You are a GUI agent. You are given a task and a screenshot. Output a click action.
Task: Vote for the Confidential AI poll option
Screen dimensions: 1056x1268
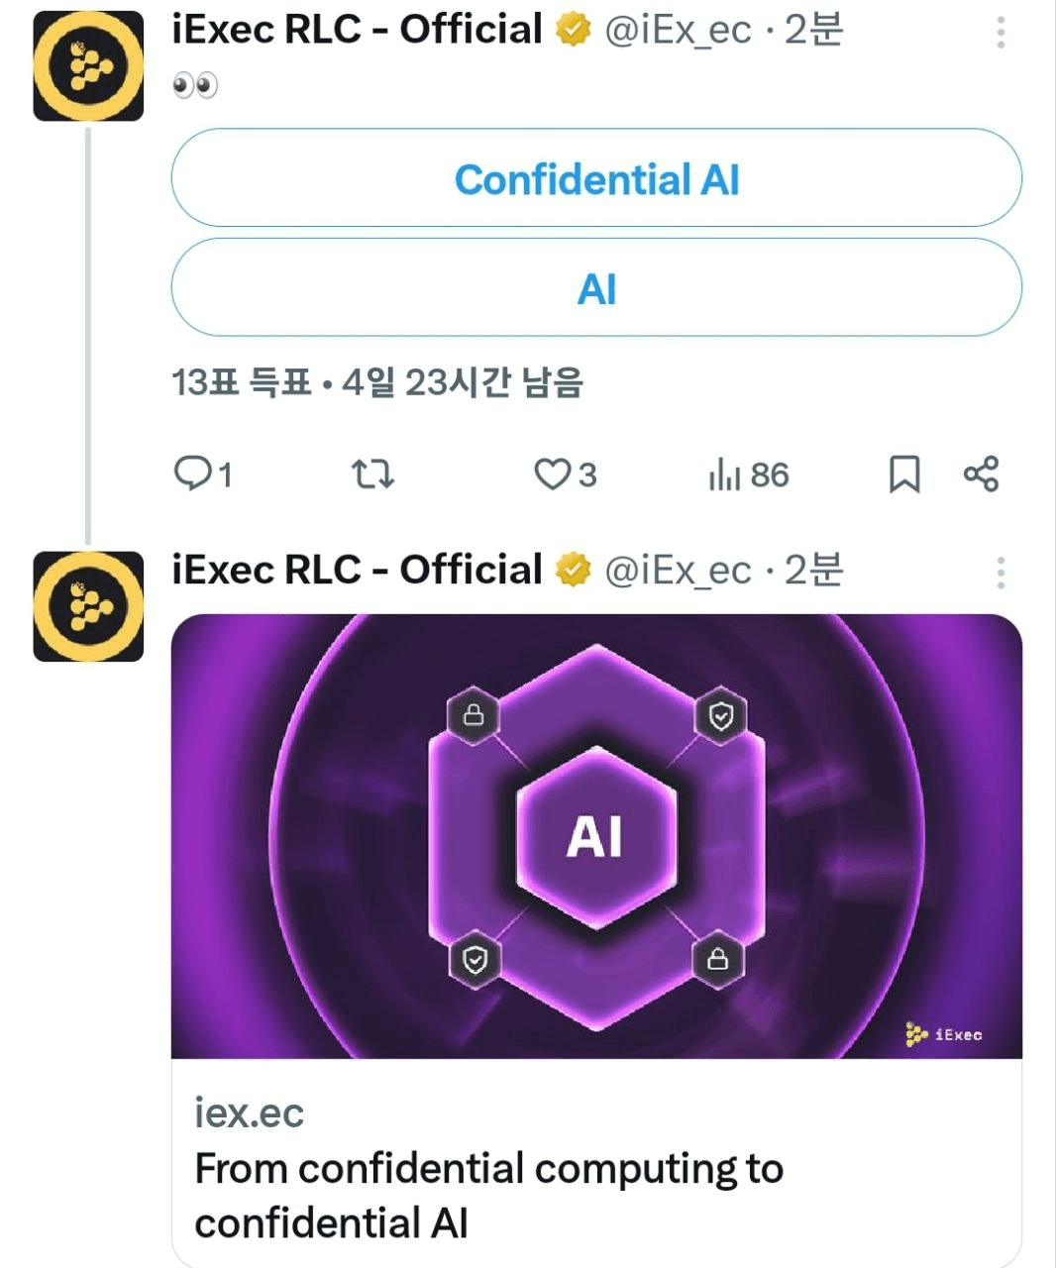596,178
